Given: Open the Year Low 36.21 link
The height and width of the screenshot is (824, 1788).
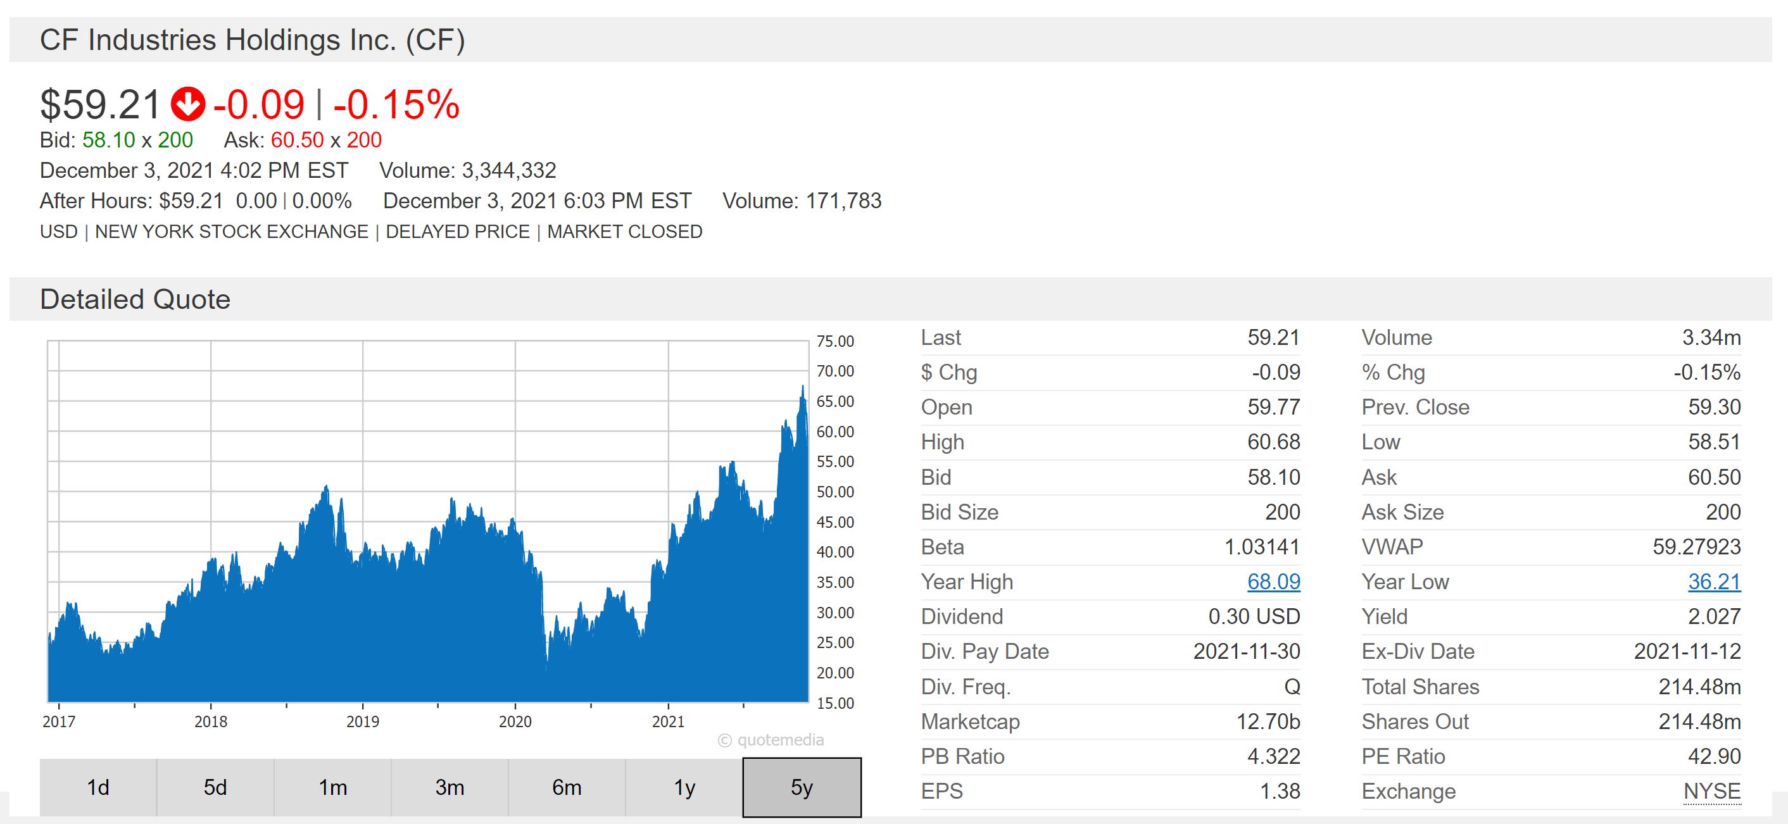Looking at the screenshot, I should coord(1714,581).
